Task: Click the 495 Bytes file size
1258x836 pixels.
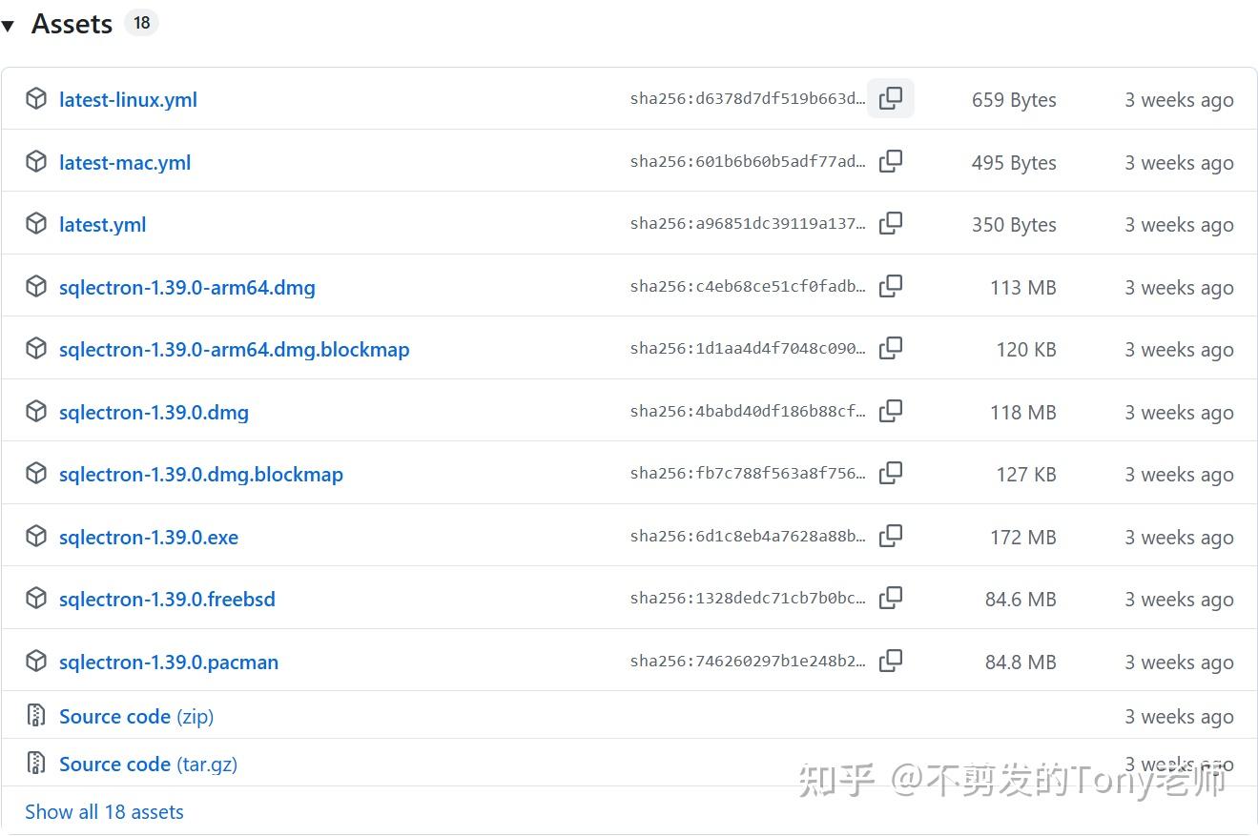Action: coord(1014,163)
